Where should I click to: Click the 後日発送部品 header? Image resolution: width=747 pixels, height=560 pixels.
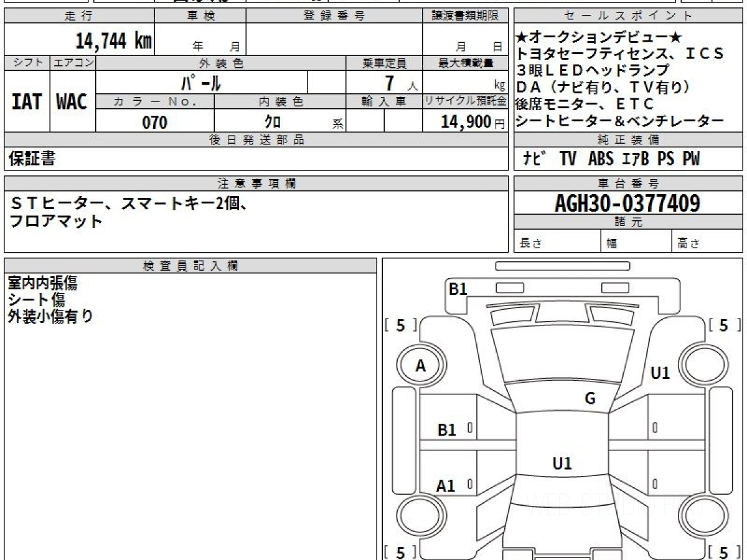tap(256, 140)
